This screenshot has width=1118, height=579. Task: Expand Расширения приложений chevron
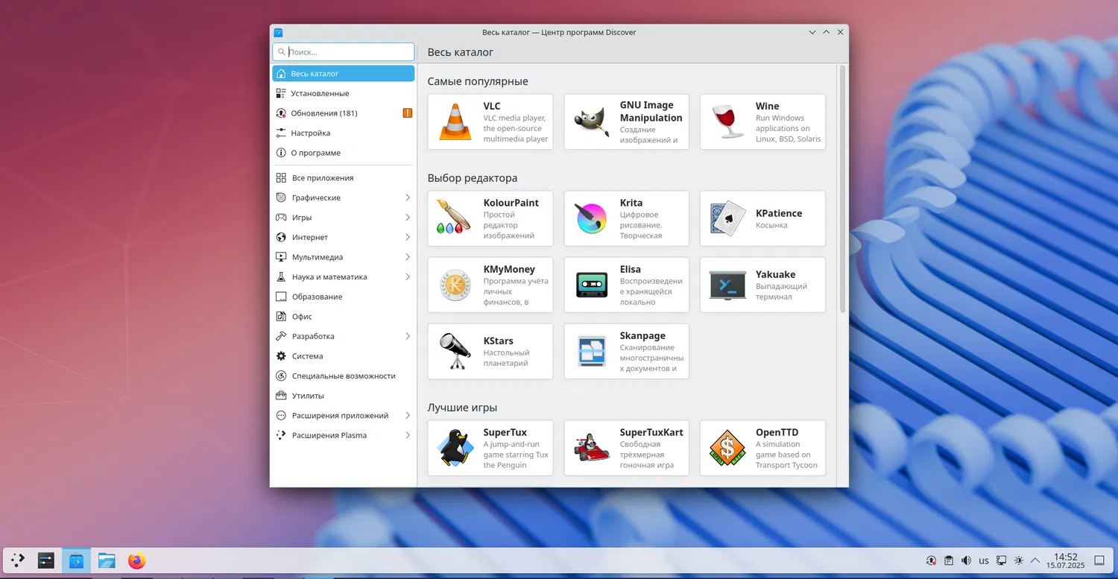pos(408,415)
